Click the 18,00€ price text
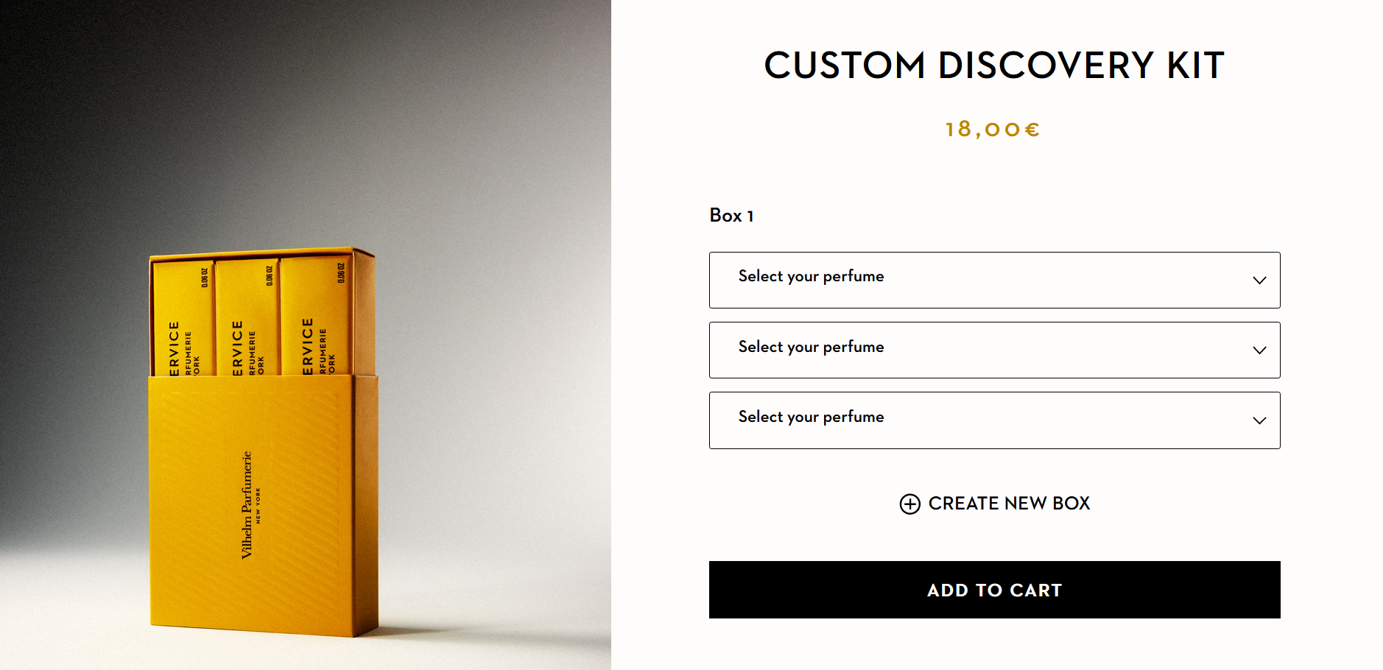This screenshot has width=1383, height=670. [993, 130]
